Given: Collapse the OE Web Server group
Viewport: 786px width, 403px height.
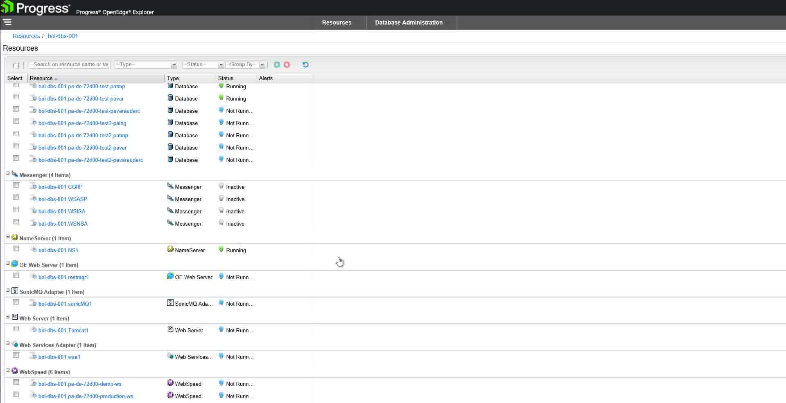Looking at the screenshot, I should point(7,264).
